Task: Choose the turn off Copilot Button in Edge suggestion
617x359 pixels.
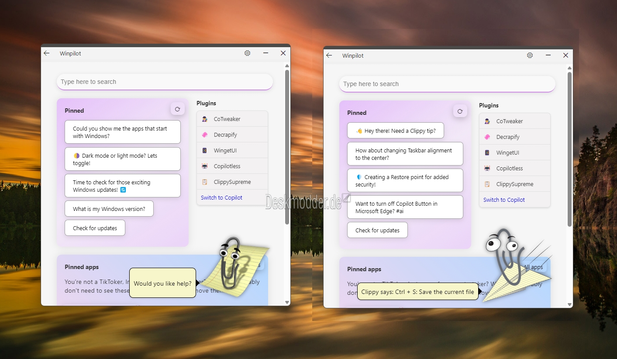Action: tap(405, 207)
